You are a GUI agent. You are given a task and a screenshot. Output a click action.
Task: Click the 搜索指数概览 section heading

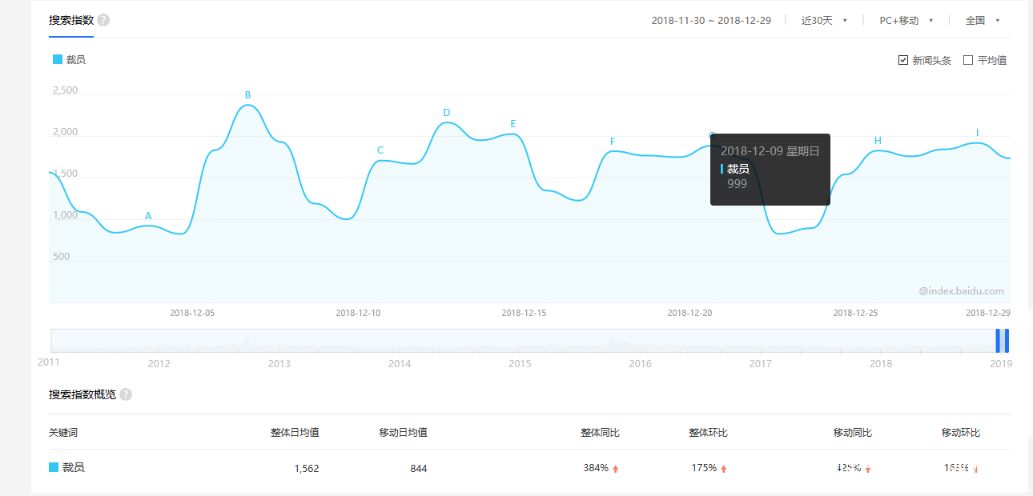[x=82, y=394]
